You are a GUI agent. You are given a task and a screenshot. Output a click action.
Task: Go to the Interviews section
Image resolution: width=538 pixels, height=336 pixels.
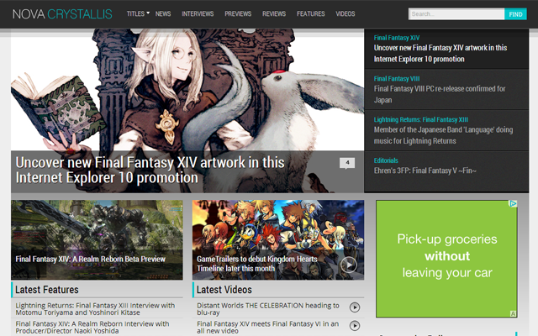click(198, 14)
